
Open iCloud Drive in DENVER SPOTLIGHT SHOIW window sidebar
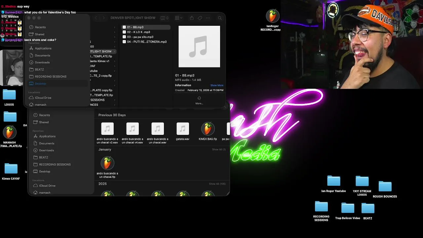coord(40,98)
